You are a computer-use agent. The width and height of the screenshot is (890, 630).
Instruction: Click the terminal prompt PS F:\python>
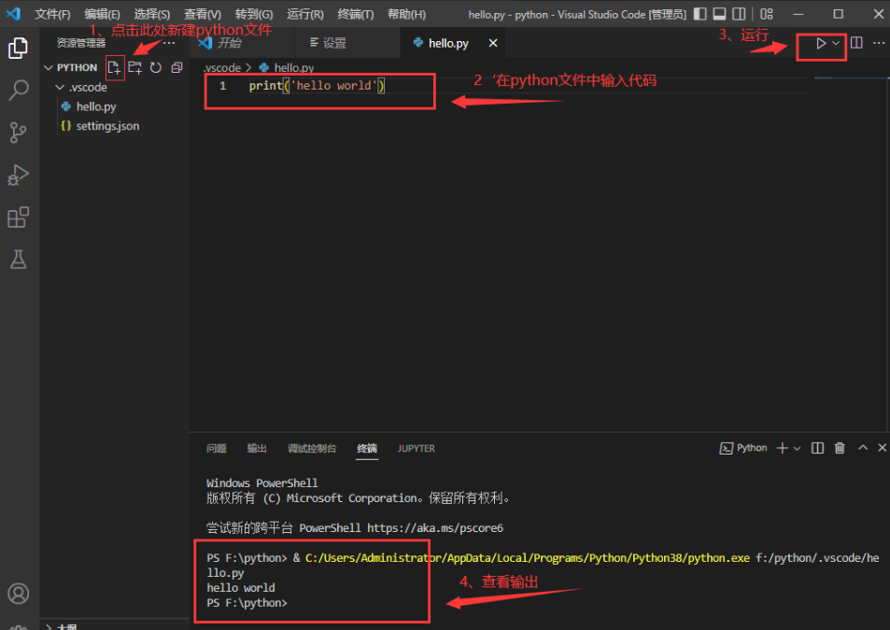coord(247,603)
